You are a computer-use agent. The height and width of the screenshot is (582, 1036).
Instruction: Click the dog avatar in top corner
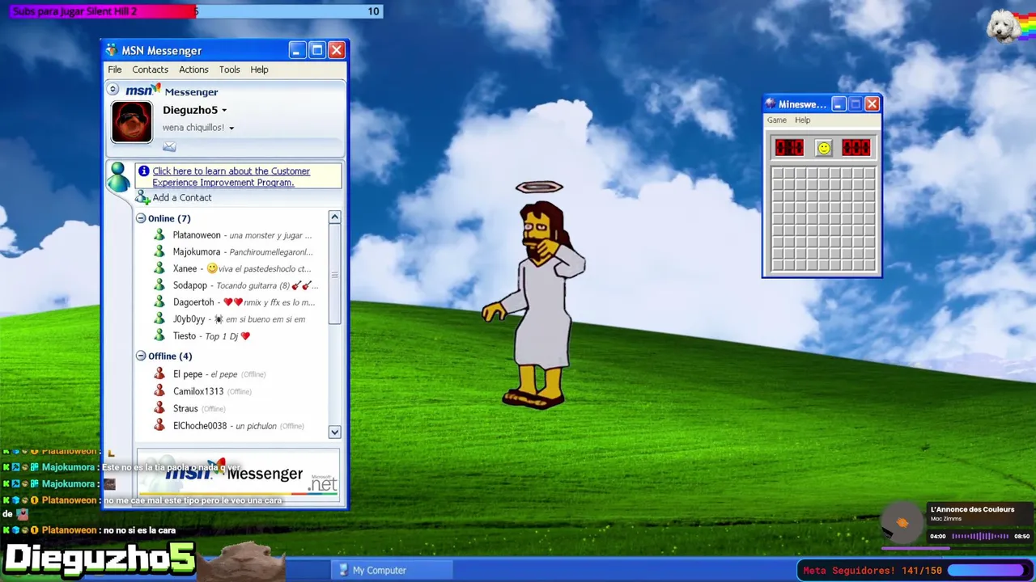click(x=1004, y=26)
